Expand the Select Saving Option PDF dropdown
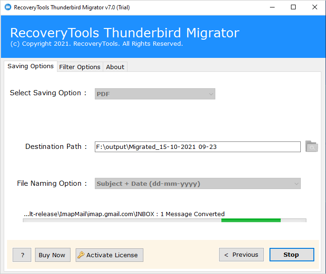Image resolution: width=326 pixels, height=274 pixels. pyautogui.click(x=155, y=94)
